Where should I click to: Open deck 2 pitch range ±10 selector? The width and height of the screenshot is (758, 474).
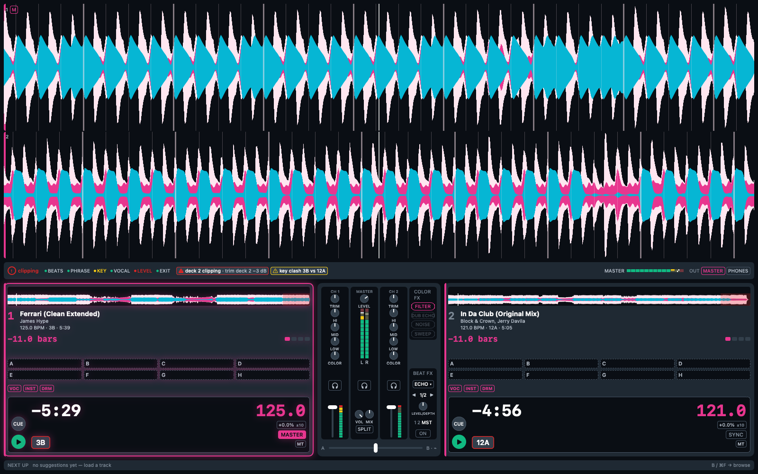pos(732,425)
